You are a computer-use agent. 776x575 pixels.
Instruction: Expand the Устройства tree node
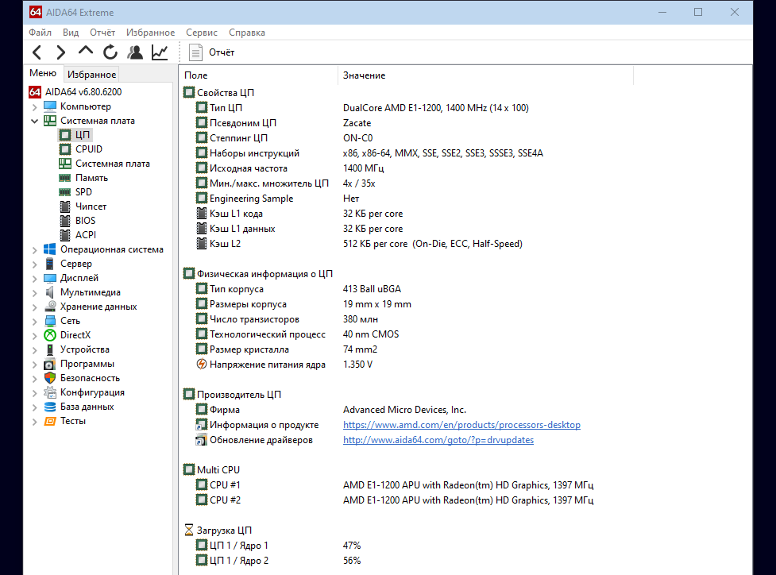(35, 350)
